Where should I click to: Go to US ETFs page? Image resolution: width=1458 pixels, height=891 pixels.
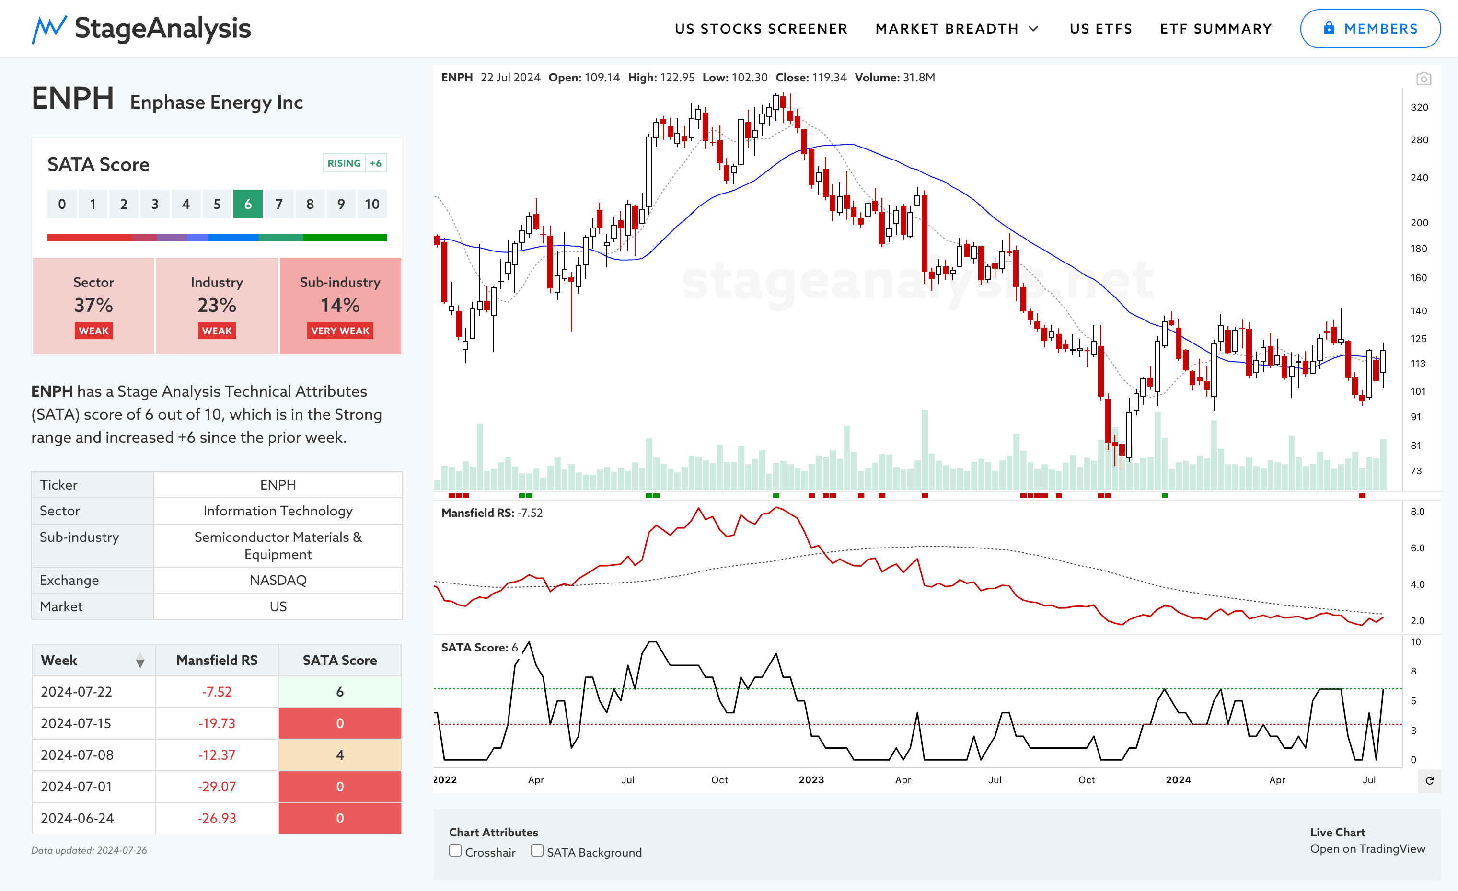point(1100,28)
